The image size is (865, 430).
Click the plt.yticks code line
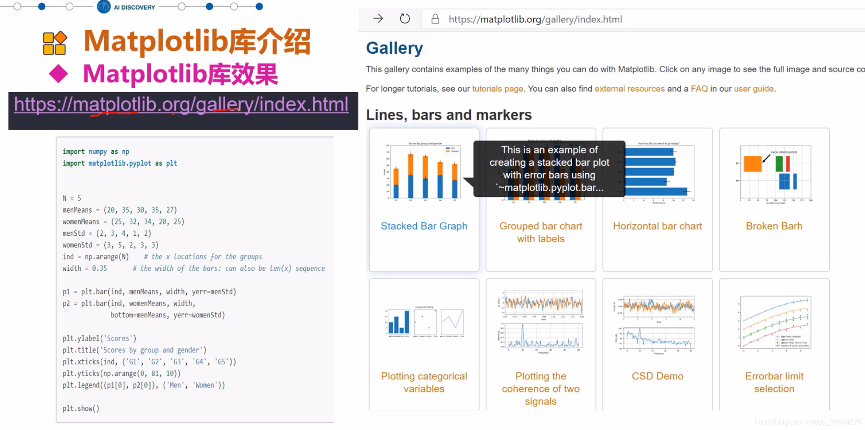click(121, 374)
